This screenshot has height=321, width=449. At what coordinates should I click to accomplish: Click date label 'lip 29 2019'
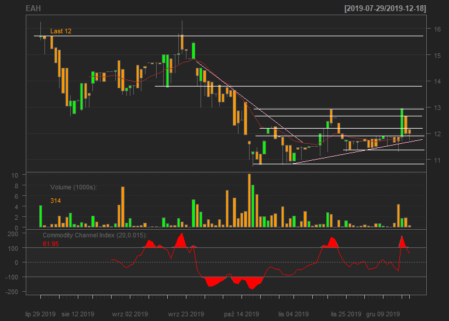pos(40,314)
